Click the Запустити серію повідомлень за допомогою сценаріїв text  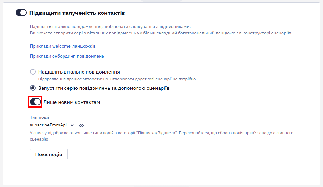point(104,88)
